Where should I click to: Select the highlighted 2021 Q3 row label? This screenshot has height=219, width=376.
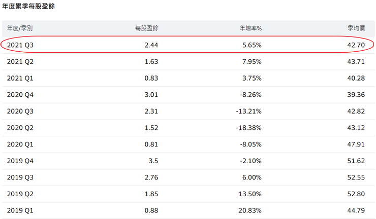20,45
